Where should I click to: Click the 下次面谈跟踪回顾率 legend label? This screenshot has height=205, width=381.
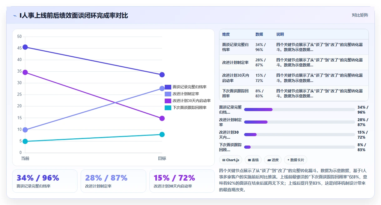point(189,108)
